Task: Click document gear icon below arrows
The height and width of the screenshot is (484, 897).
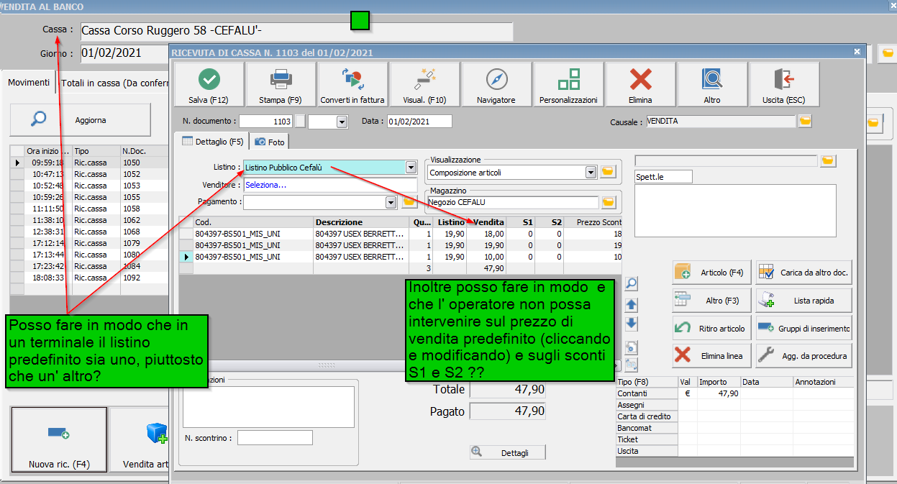Action: point(631,347)
